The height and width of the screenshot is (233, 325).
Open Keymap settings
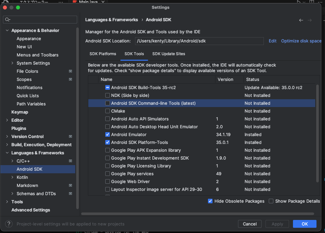tap(20, 112)
